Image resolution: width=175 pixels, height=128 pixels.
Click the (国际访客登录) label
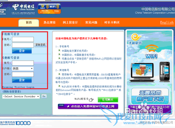tap(12, 92)
